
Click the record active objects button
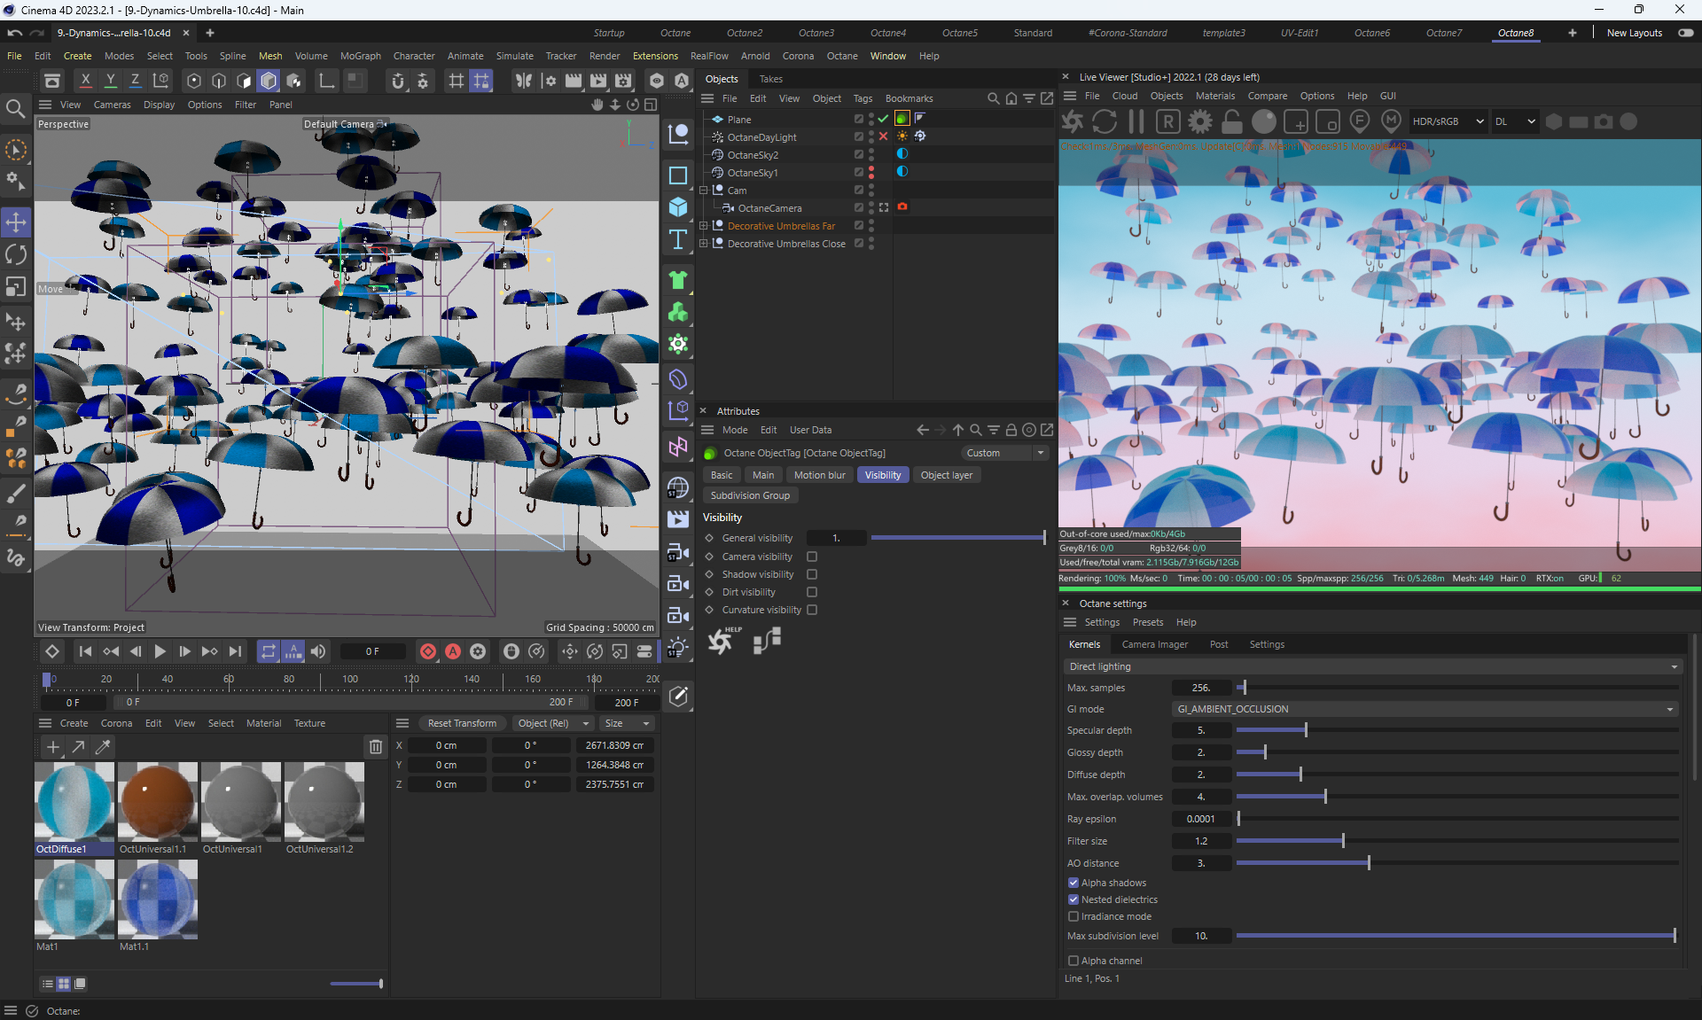point(427,651)
